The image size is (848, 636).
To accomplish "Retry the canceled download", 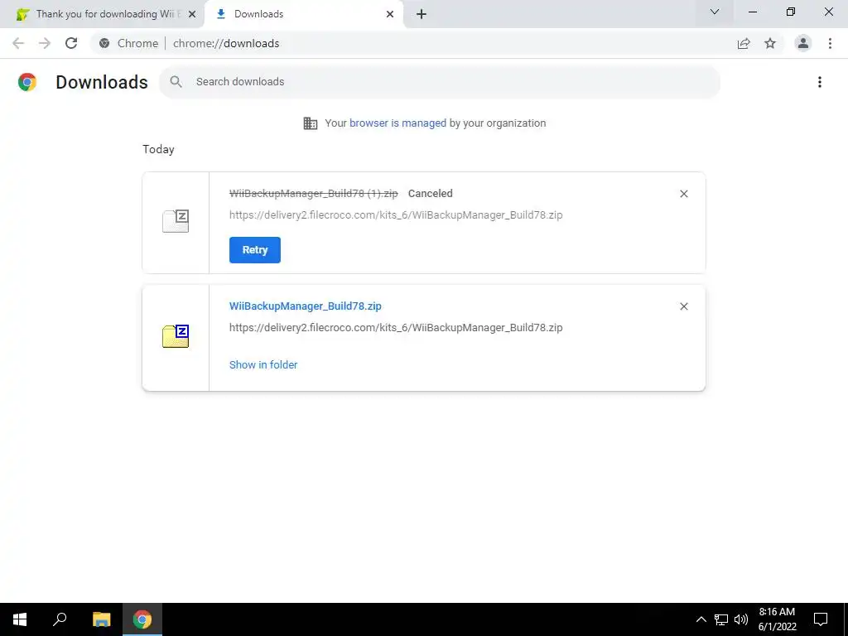I will click(255, 250).
